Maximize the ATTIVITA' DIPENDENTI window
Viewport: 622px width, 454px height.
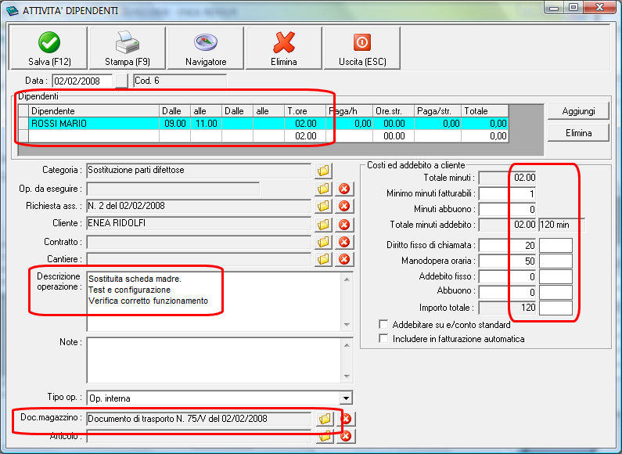573,7
